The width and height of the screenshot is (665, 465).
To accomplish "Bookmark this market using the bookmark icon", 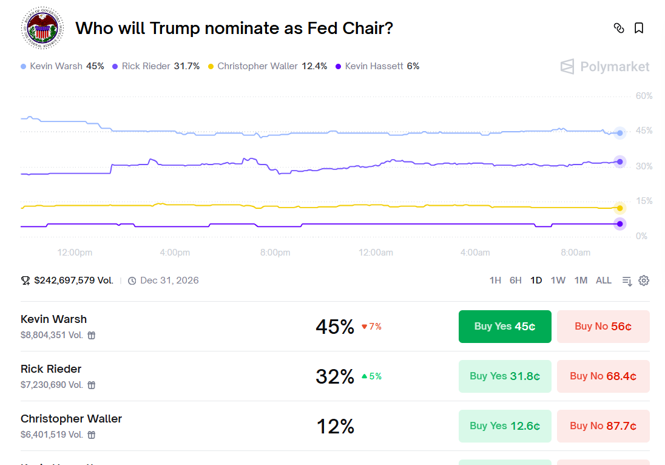I will click(640, 28).
